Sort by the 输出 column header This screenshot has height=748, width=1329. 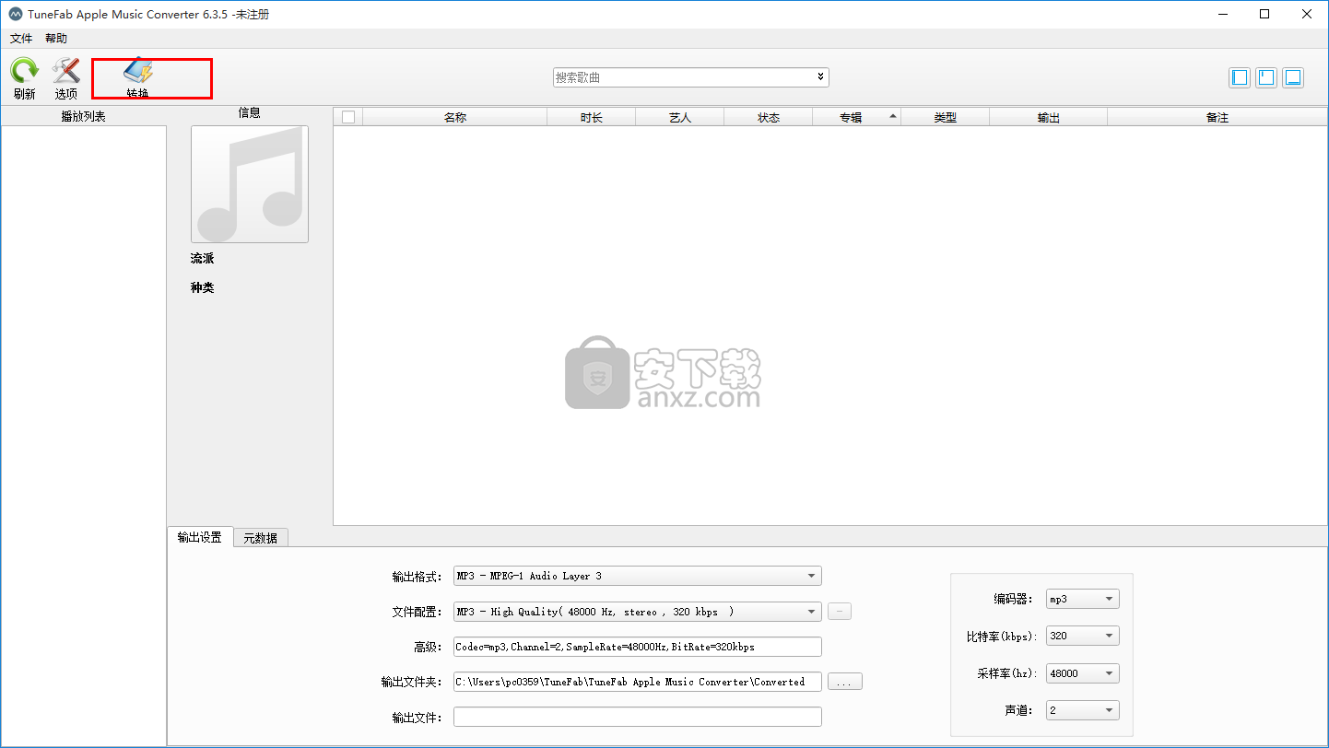click(1049, 117)
